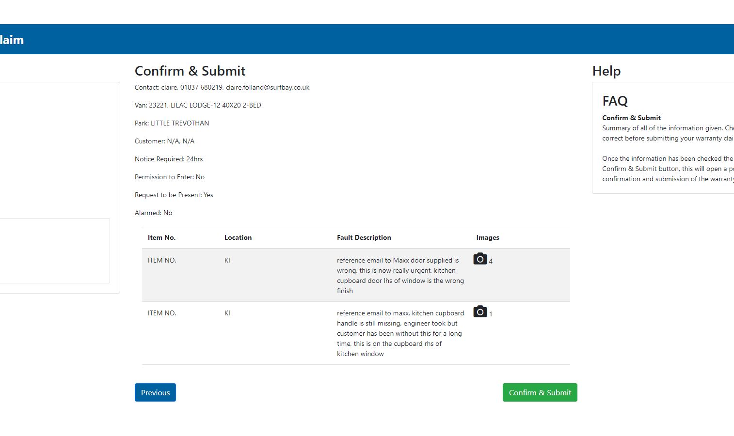Open camera icon for missing cupboard handle item

click(479, 311)
